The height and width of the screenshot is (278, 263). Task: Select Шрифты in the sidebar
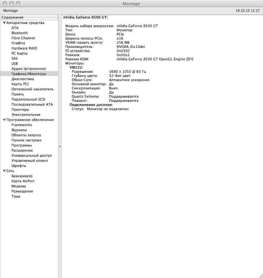coord(19,166)
